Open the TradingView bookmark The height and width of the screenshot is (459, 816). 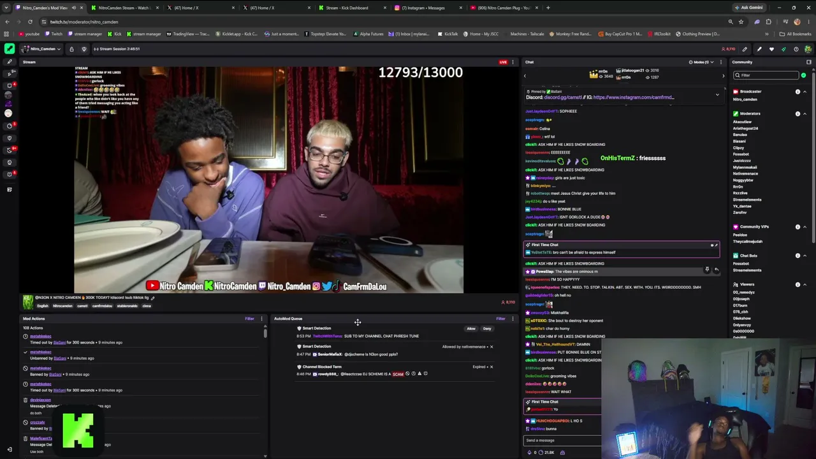point(188,34)
